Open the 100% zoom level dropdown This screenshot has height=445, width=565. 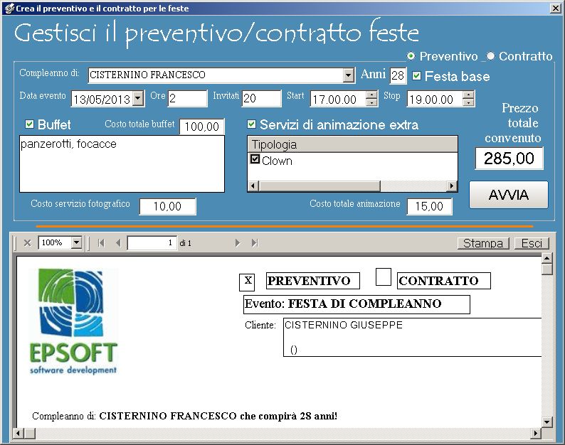pyautogui.click(x=76, y=242)
